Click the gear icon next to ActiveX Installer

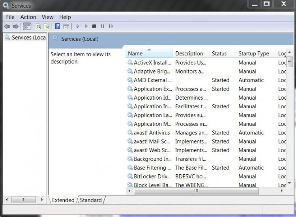[130, 62]
